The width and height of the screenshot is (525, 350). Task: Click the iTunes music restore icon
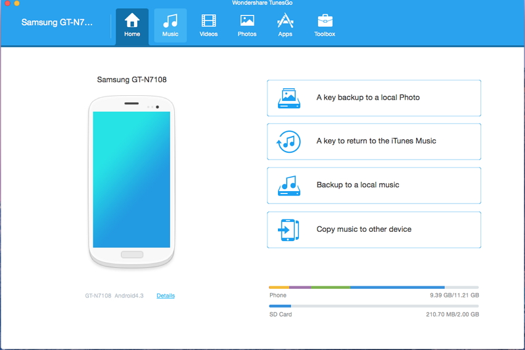tap(288, 142)
